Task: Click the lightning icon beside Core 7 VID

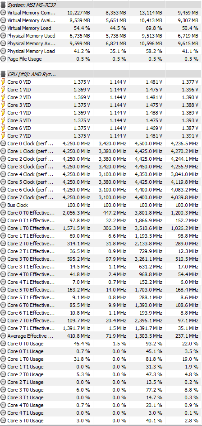Action: pyautogui.click(x=3, y=135)
